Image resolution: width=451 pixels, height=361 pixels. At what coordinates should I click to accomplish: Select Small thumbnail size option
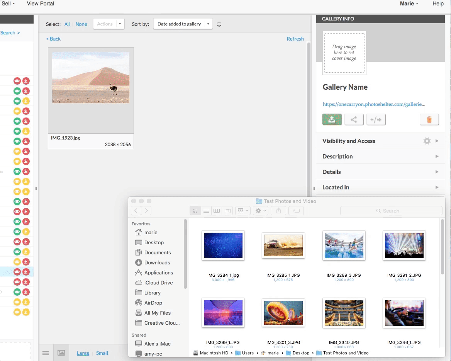pos(102,353)
